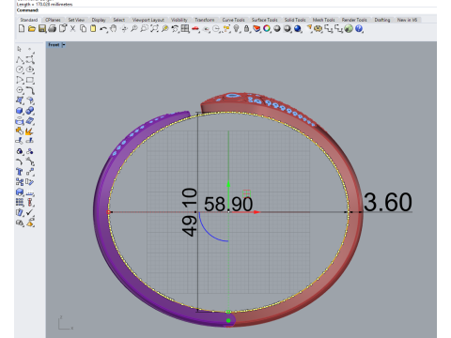Click the Front viewport title label
Screen dimensions: 451x338
click(54, 45)
